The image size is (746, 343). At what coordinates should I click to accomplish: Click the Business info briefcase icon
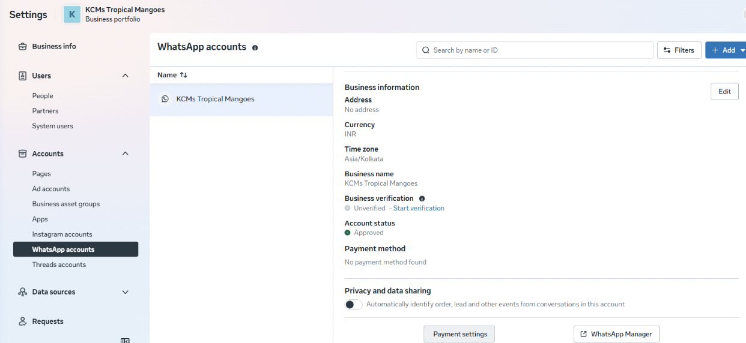[x=23, y=46]
